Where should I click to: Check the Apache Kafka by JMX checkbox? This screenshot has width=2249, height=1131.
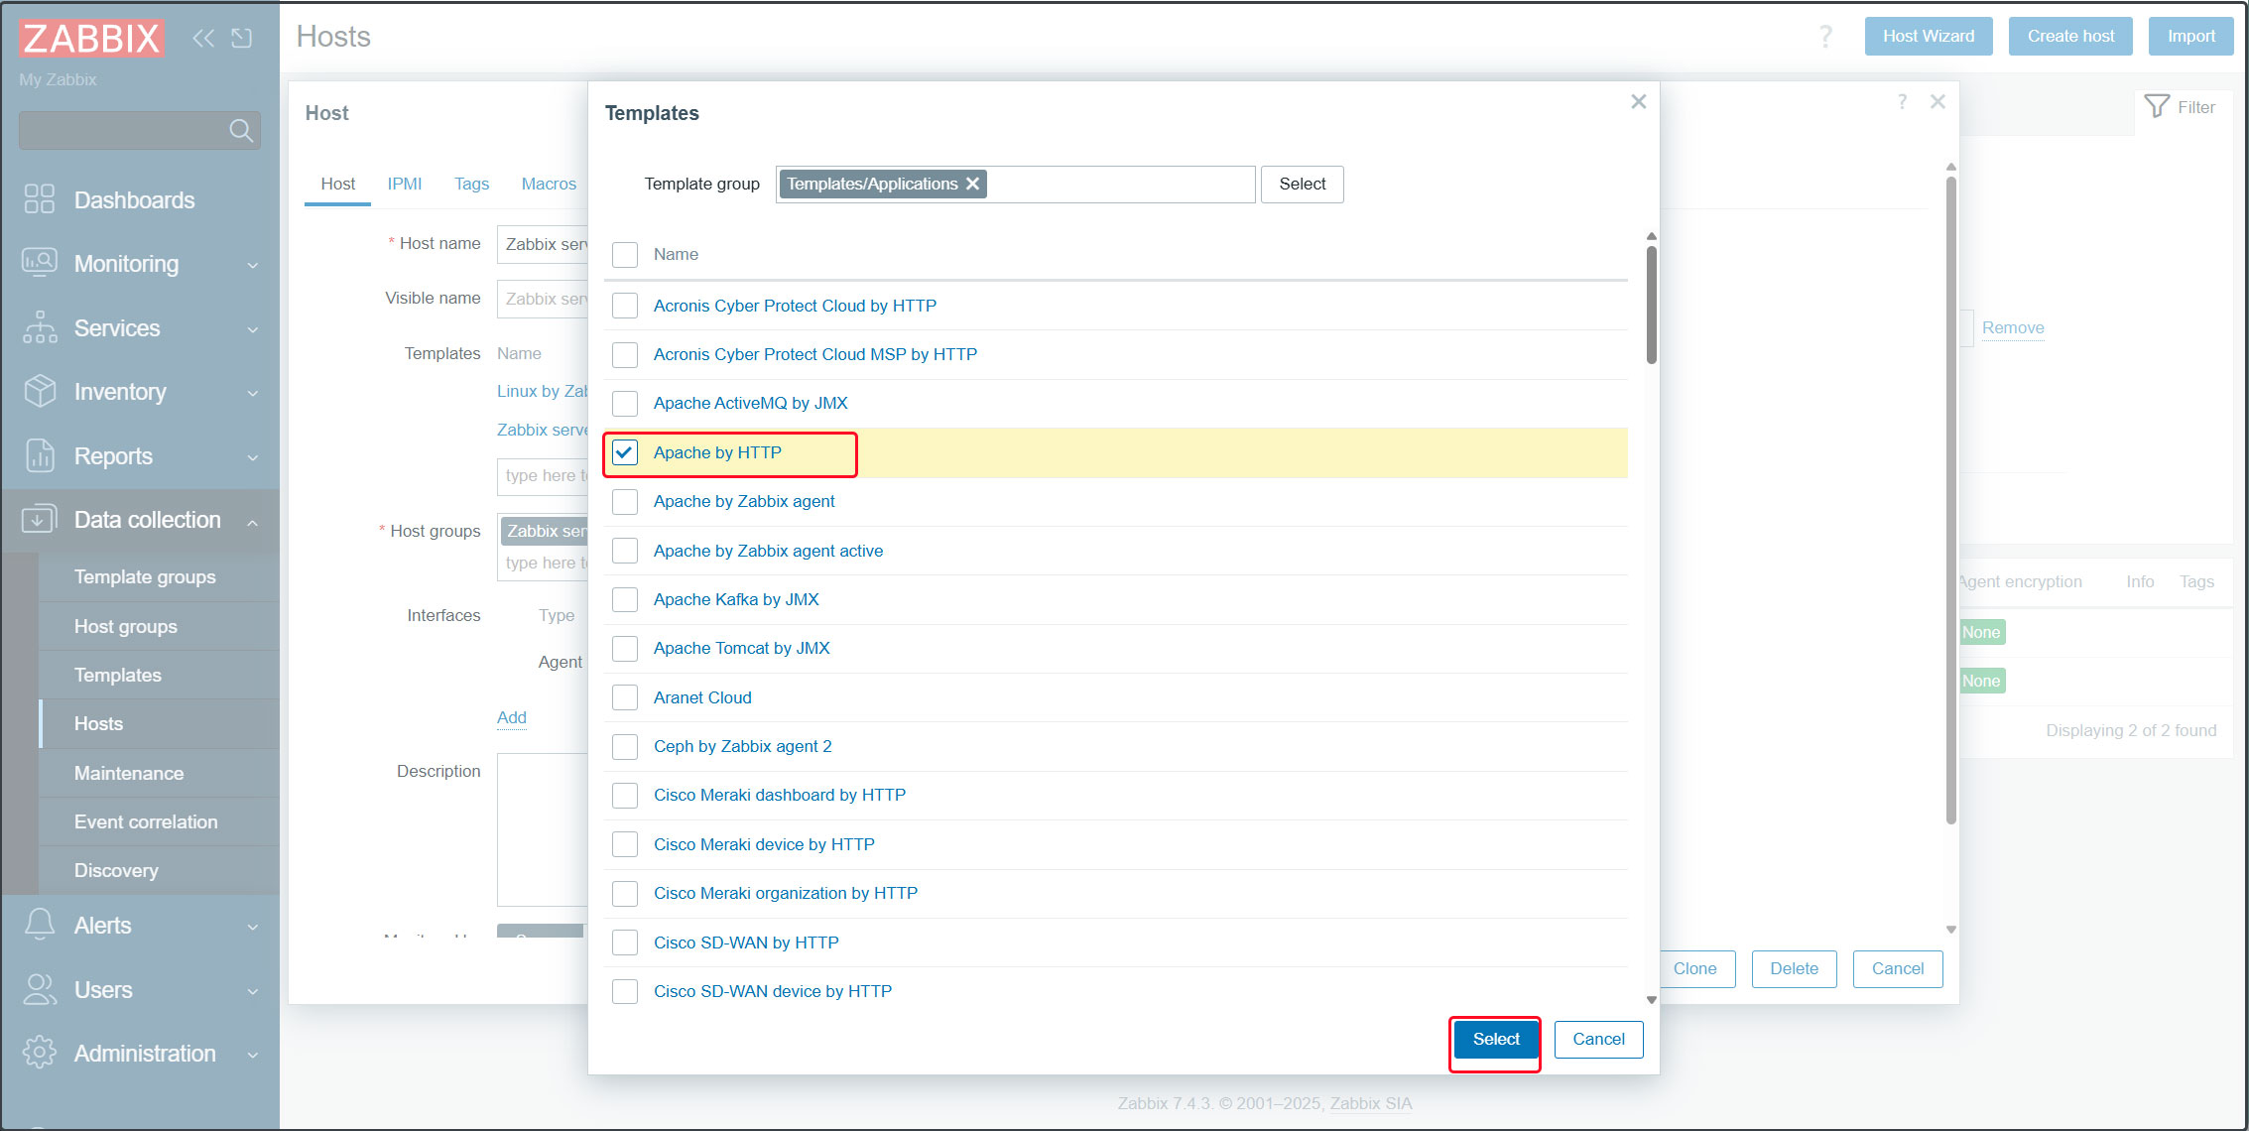(x=625, y=599)
